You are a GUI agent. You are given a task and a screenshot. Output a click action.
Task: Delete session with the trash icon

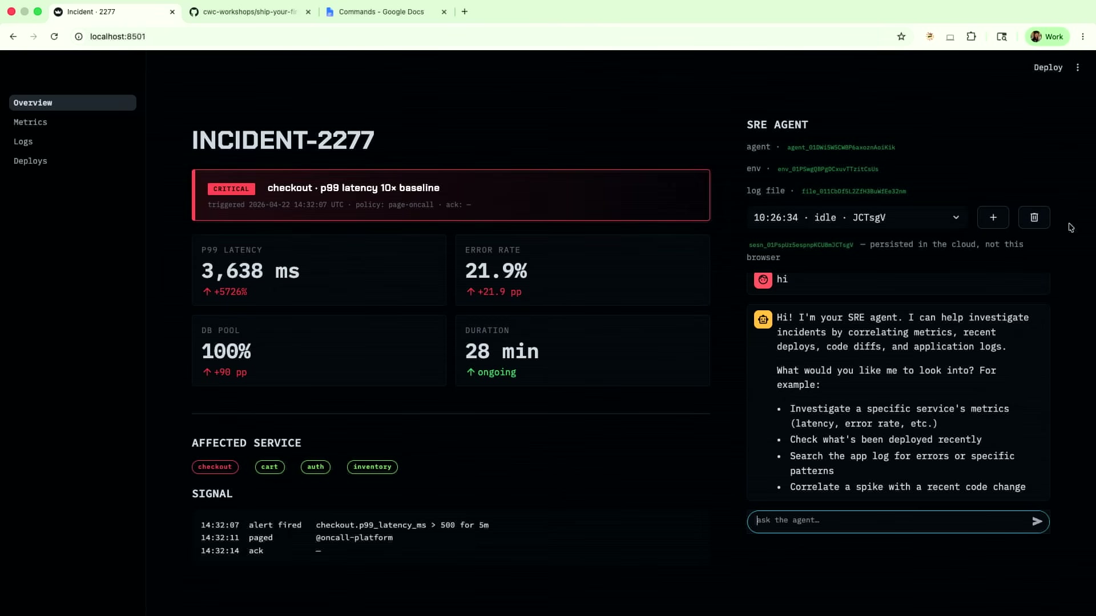[1034, 217]
